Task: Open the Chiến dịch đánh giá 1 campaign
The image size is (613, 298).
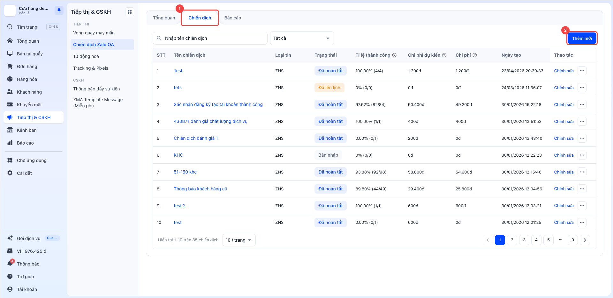Action: [196, 138]
